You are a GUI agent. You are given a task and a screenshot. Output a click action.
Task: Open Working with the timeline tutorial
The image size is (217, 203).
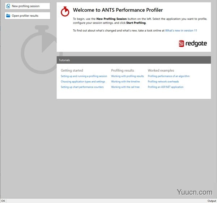[125, 81]
